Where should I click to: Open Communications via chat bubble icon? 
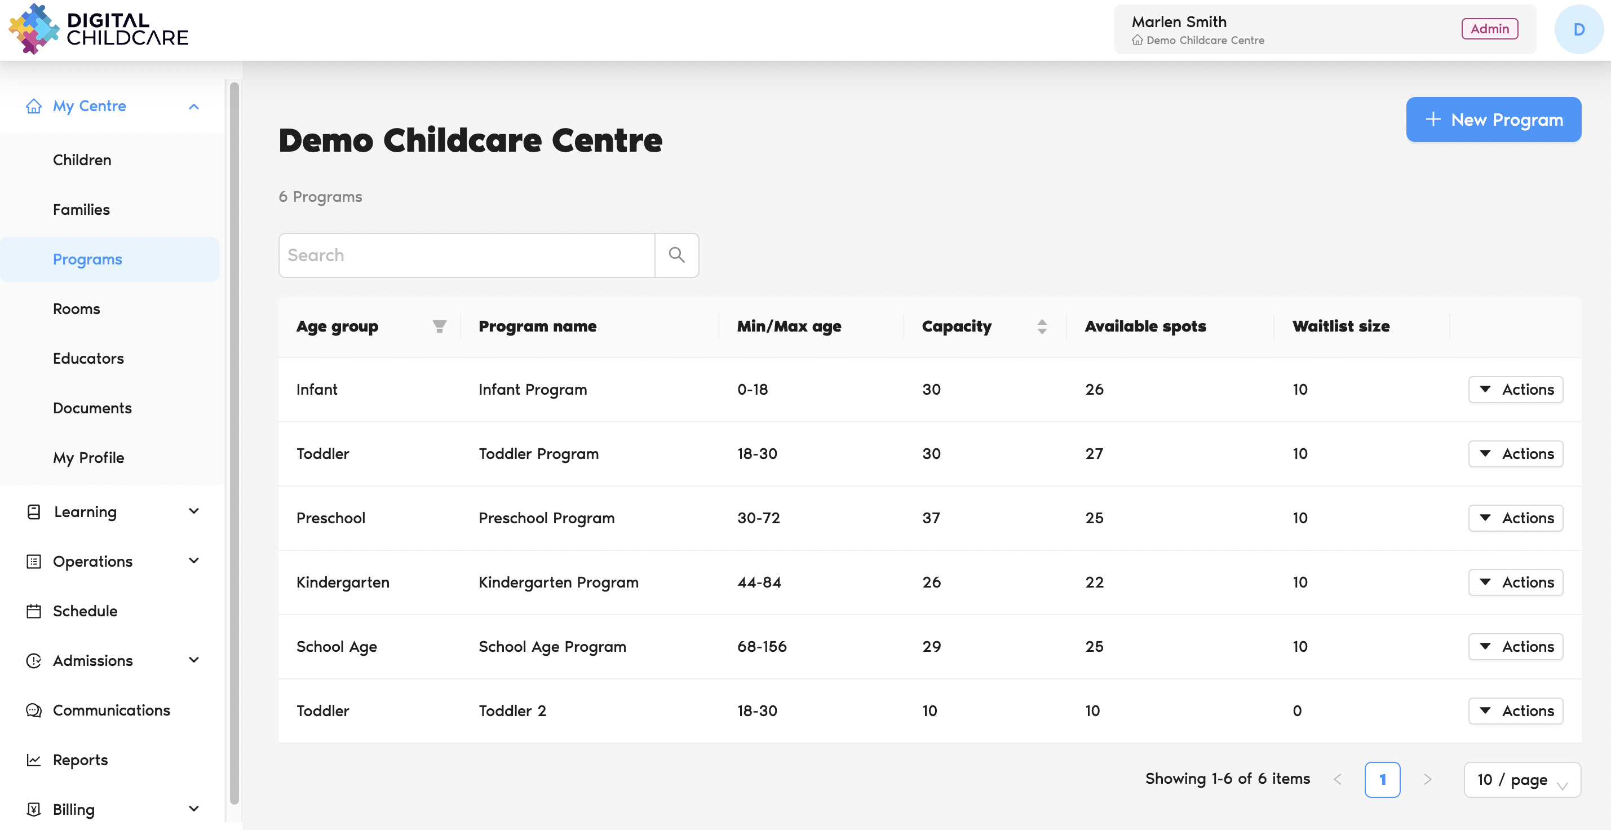click(x=34, y=710)
